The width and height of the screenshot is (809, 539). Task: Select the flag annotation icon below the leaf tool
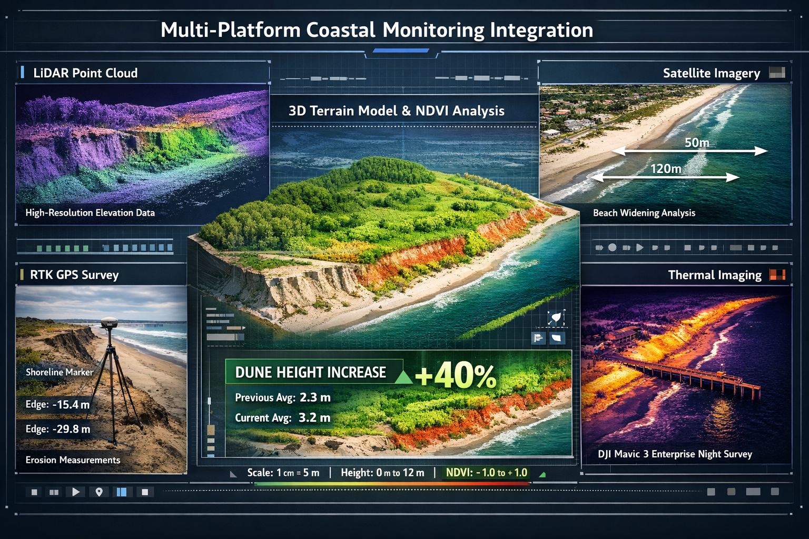pos(538,337)
